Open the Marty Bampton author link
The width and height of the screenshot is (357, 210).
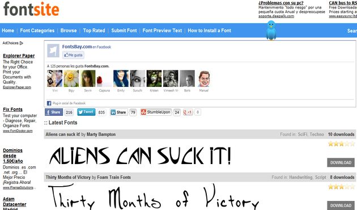pos(101,135)
